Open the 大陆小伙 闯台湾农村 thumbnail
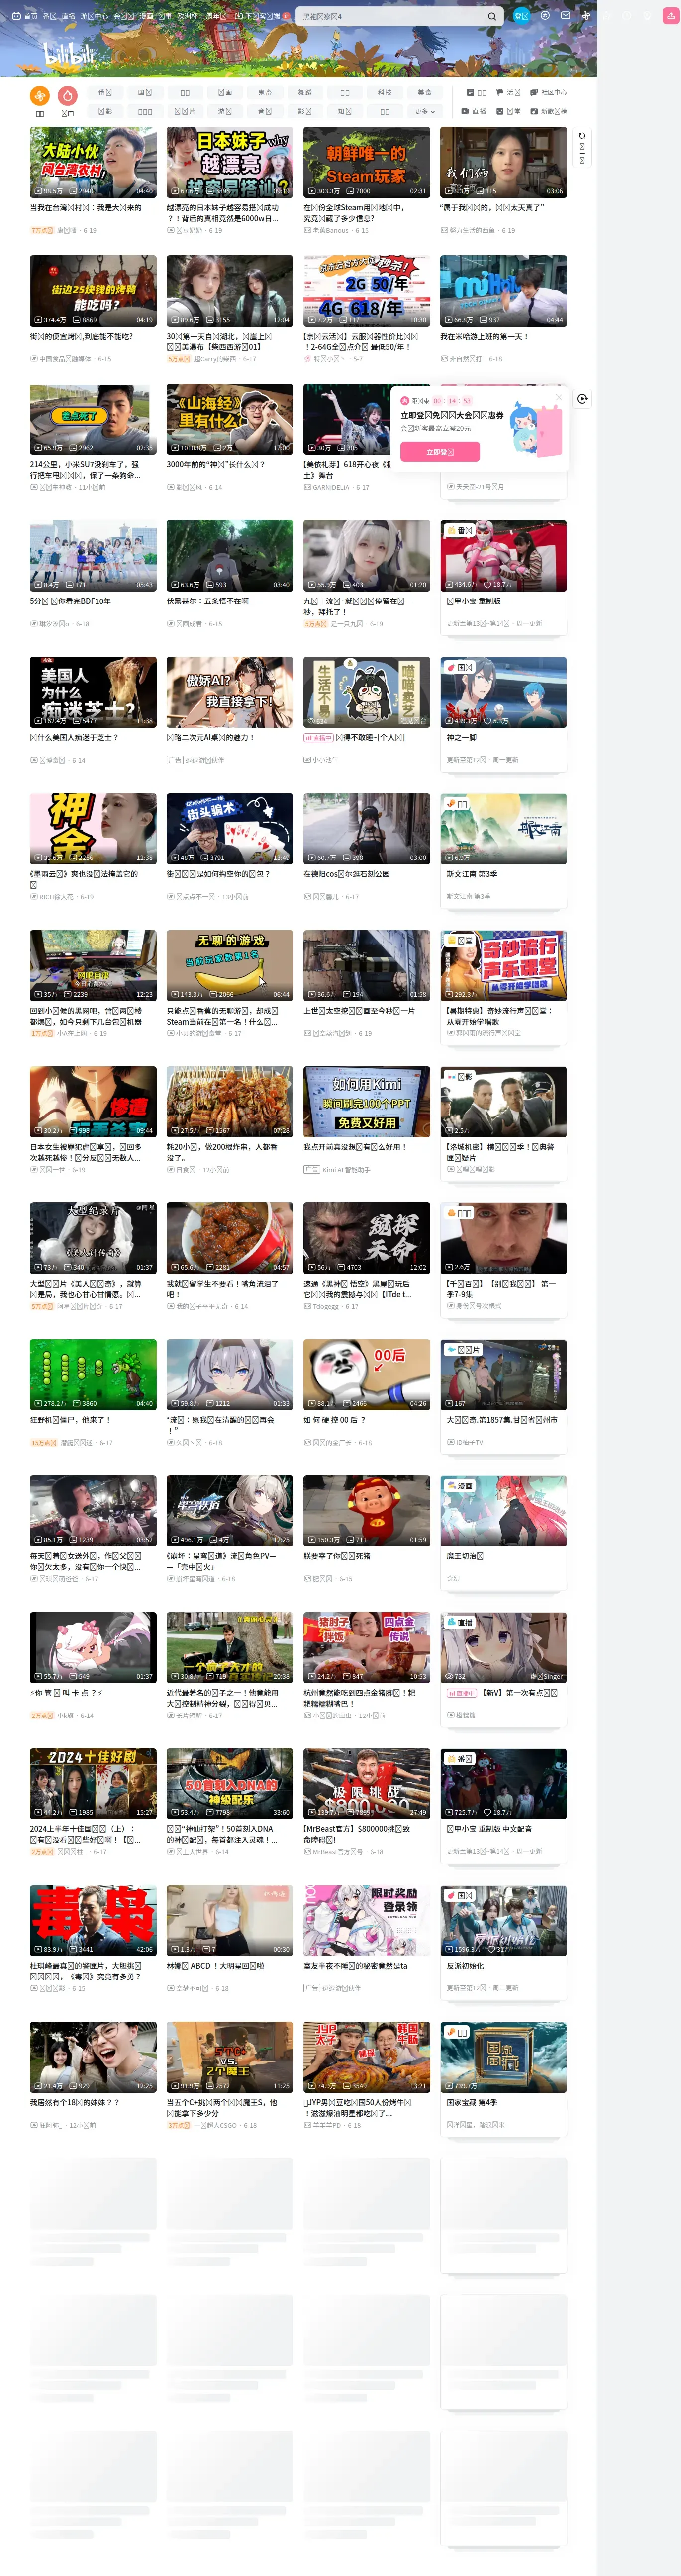Screen dimensions: 681x2576 [93, 162]
